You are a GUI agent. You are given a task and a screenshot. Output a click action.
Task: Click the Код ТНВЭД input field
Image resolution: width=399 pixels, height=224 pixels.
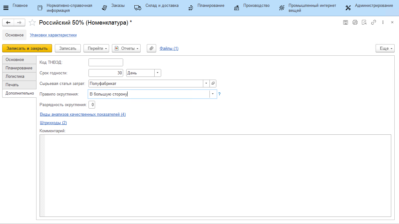(106, 63)
